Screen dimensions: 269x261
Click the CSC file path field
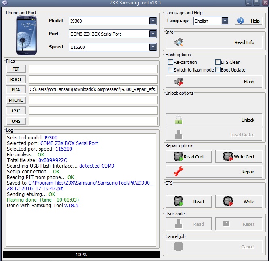93,111
